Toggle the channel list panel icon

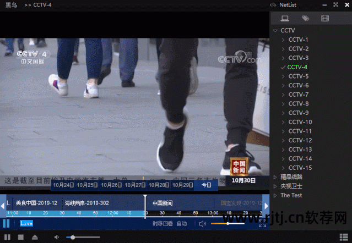pyautogui.click(x=344, y=237)
